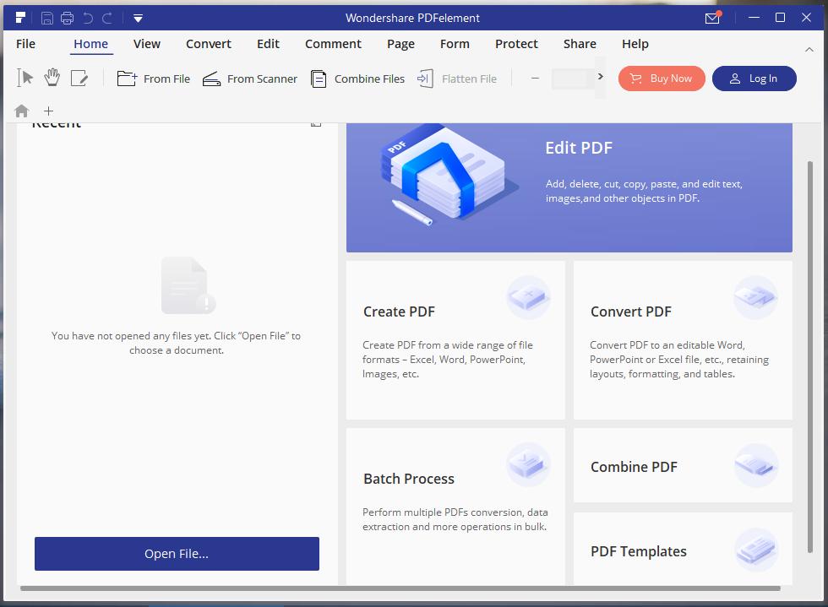The height and width of the screenshot is (607, 828).
Task: Switch to the Protect tab
Action: [x=516, y=44]
